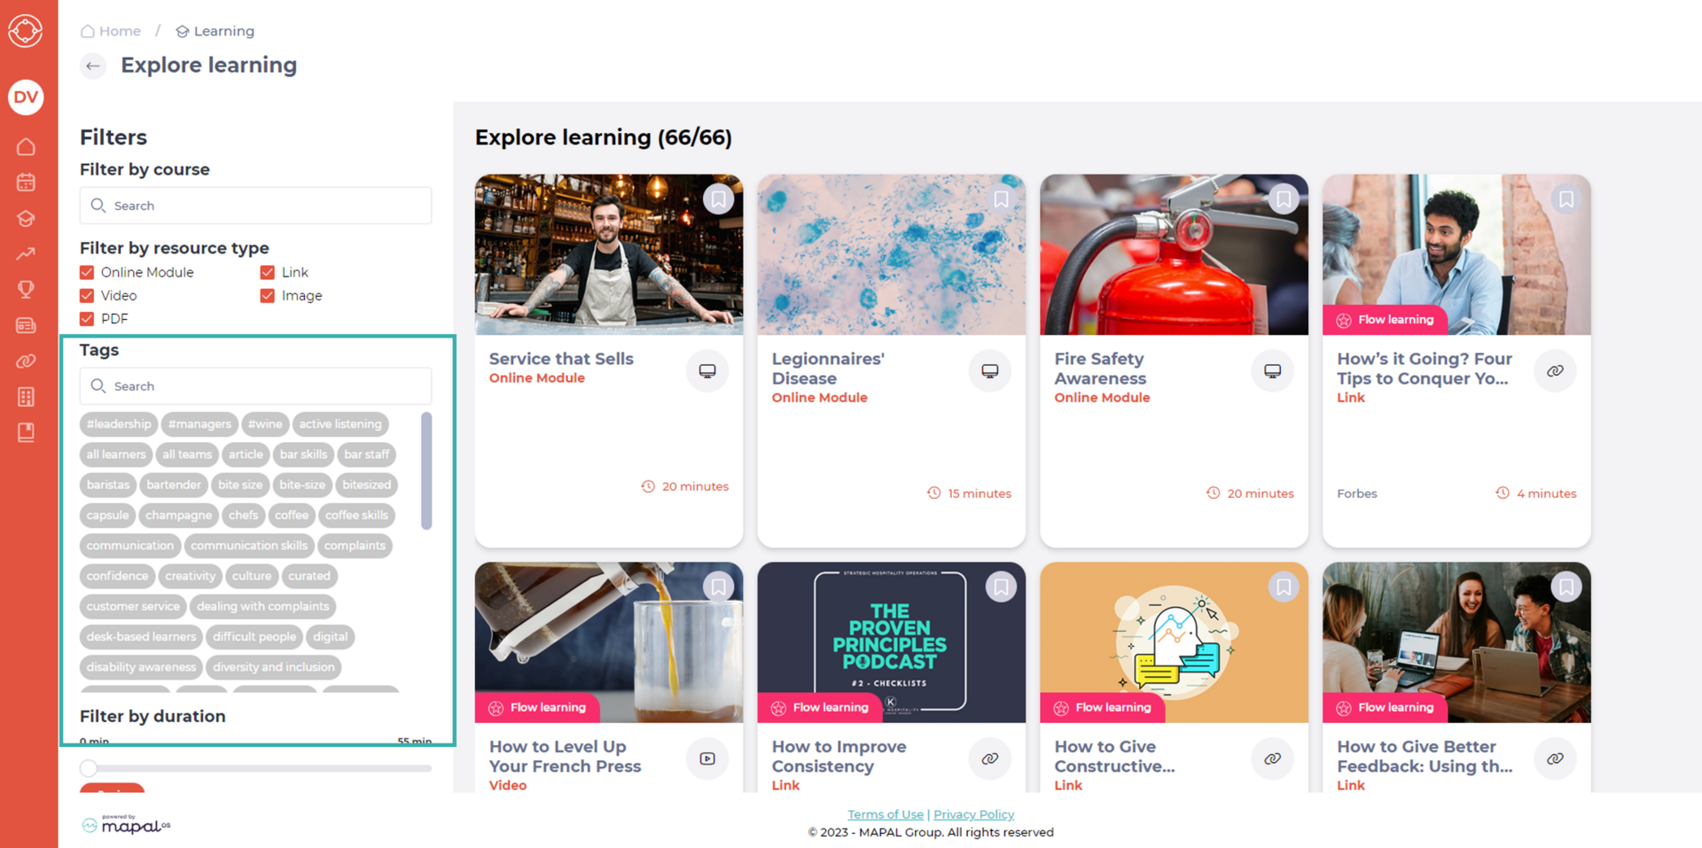The width and height of the screenshot is (1702, 848).
Task: Open the trending arrow icon in the sidebar
Action: point(26,253)
